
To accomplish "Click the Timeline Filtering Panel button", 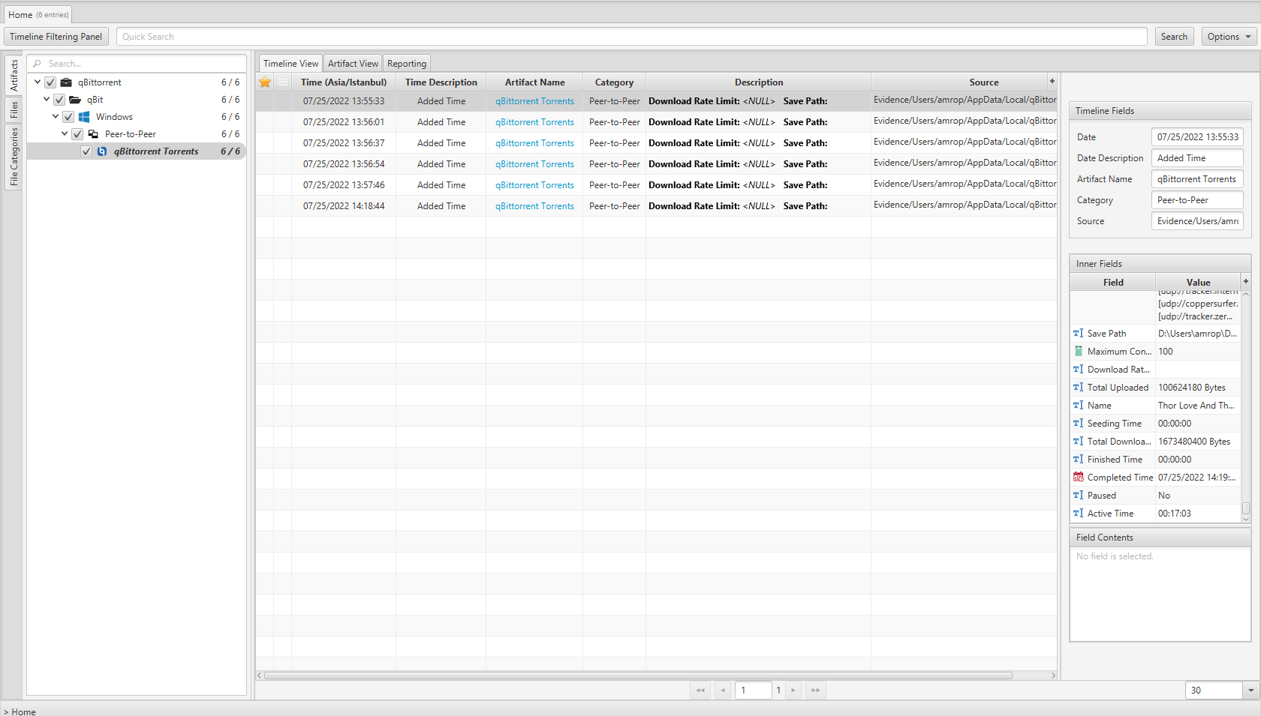I will 56,36.
